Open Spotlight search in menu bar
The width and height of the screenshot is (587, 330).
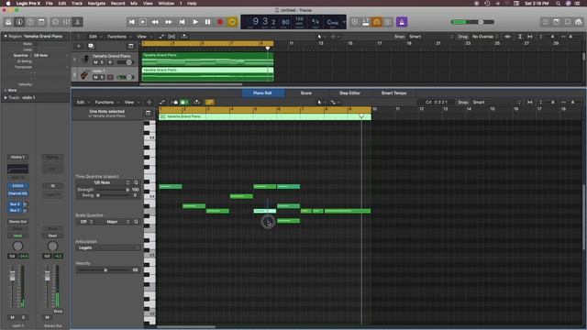pos(558,4)
